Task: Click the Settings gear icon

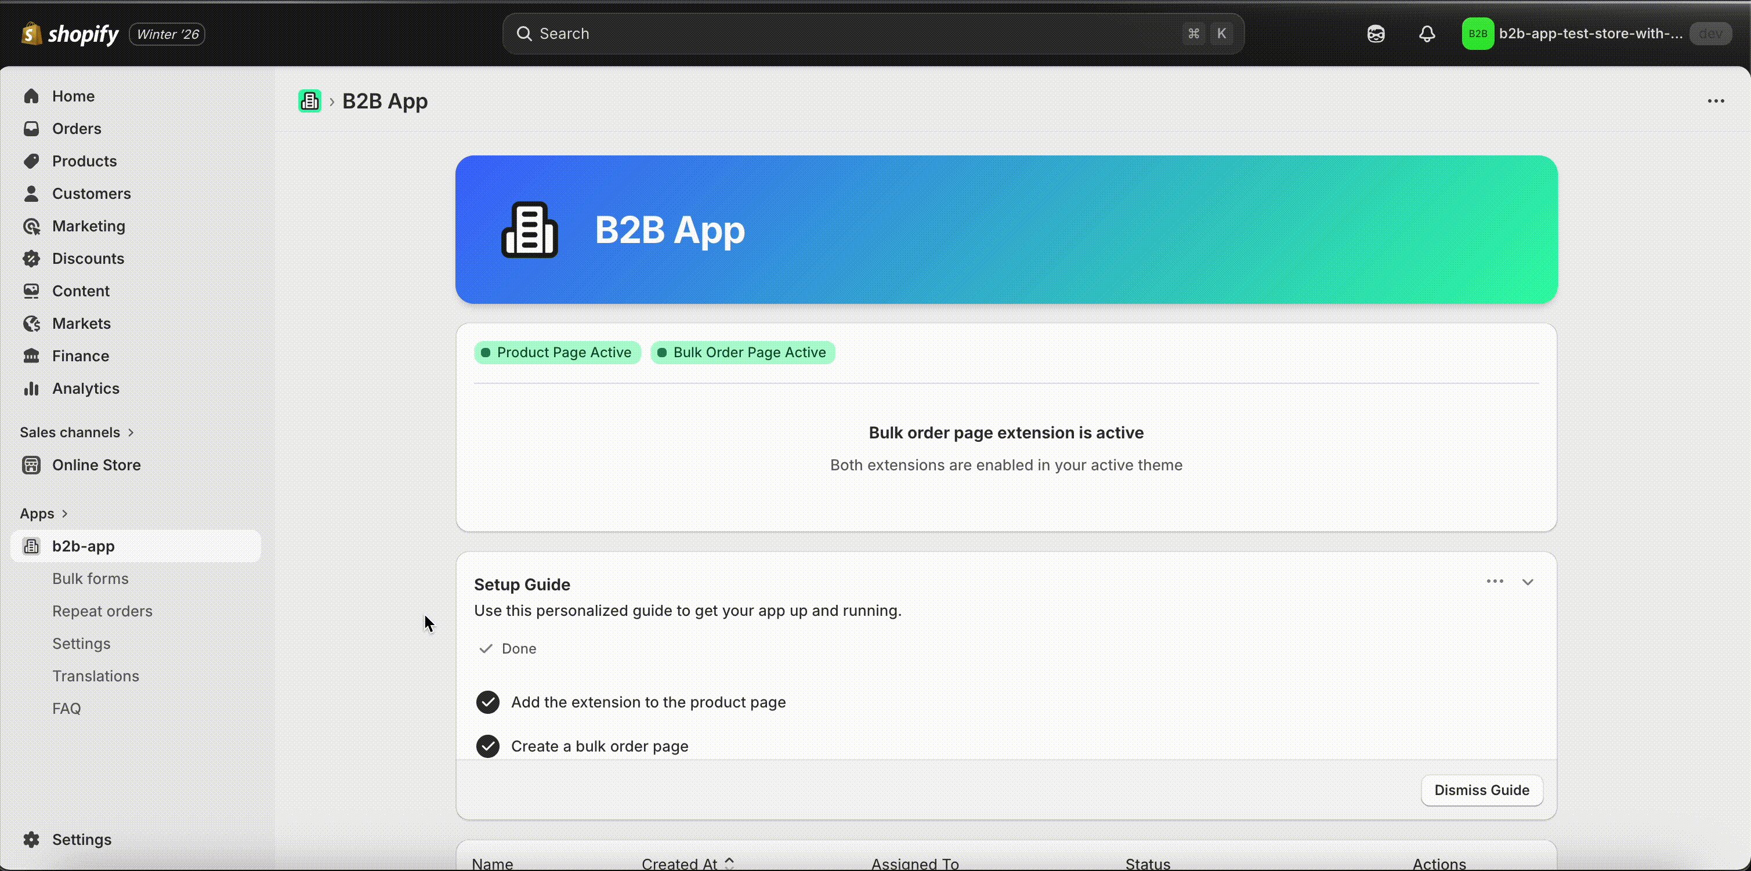Action: coord(31,840)
